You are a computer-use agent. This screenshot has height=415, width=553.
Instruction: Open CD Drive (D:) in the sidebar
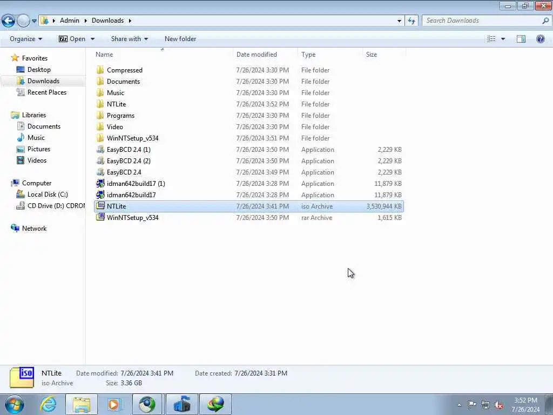[56, 206]
